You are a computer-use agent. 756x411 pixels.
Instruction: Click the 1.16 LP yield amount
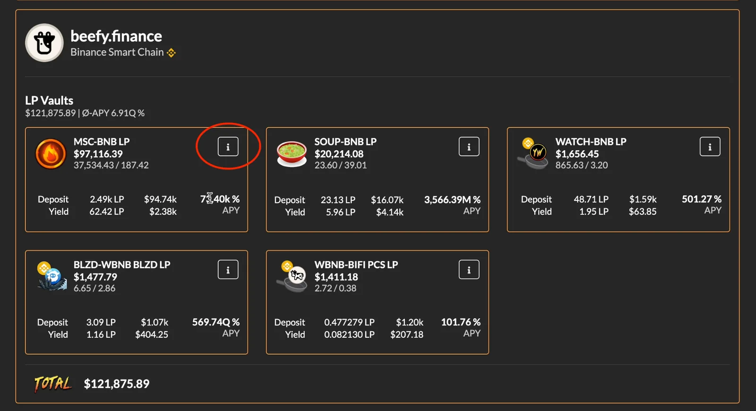coord(101,334)
